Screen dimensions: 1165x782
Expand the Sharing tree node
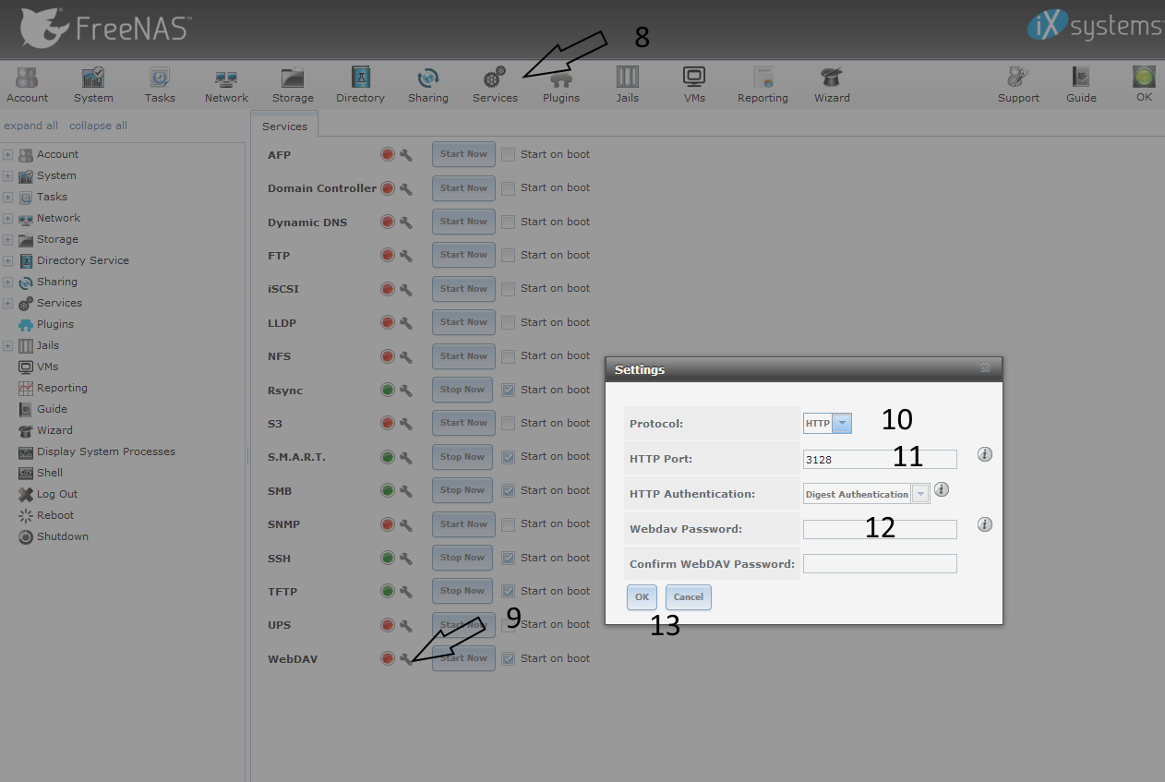click(x=7, y=282)
